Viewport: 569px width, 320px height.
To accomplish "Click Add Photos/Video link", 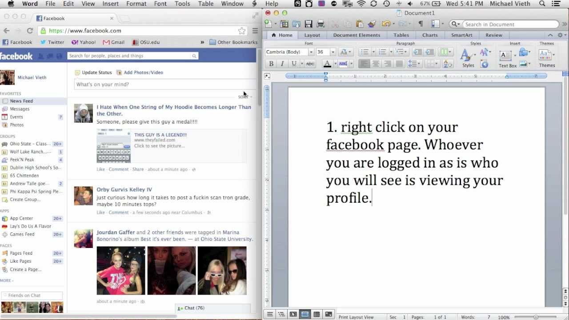I will click(140, 72).
